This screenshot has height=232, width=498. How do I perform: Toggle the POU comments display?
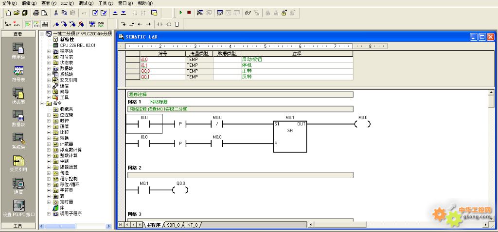point(28,24)
